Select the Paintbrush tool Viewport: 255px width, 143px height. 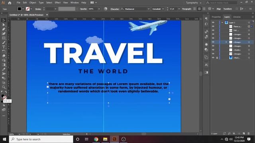pos(4,43)
